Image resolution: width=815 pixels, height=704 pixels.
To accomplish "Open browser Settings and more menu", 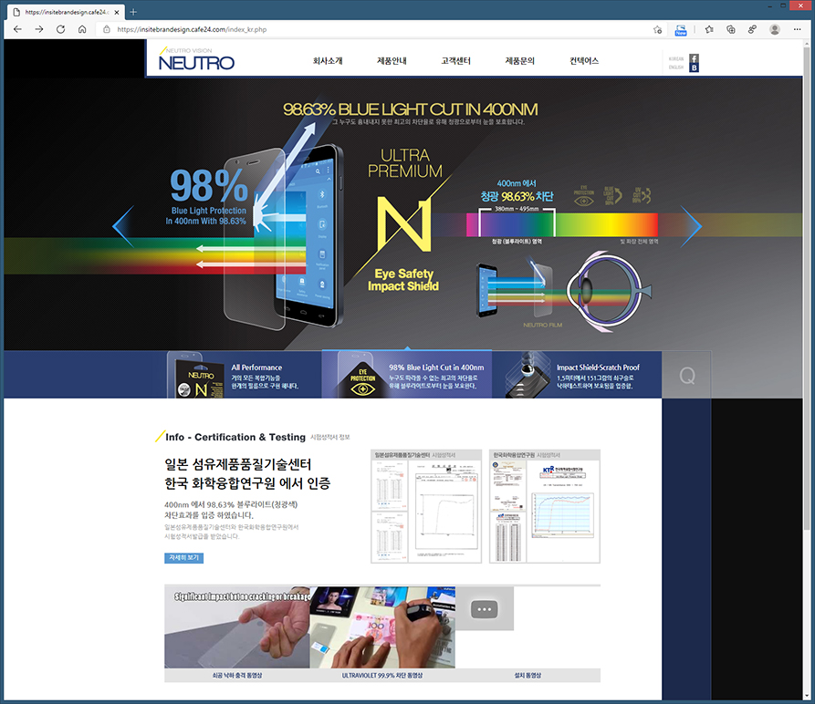I will pyautogui.click(x=799, y=29).
